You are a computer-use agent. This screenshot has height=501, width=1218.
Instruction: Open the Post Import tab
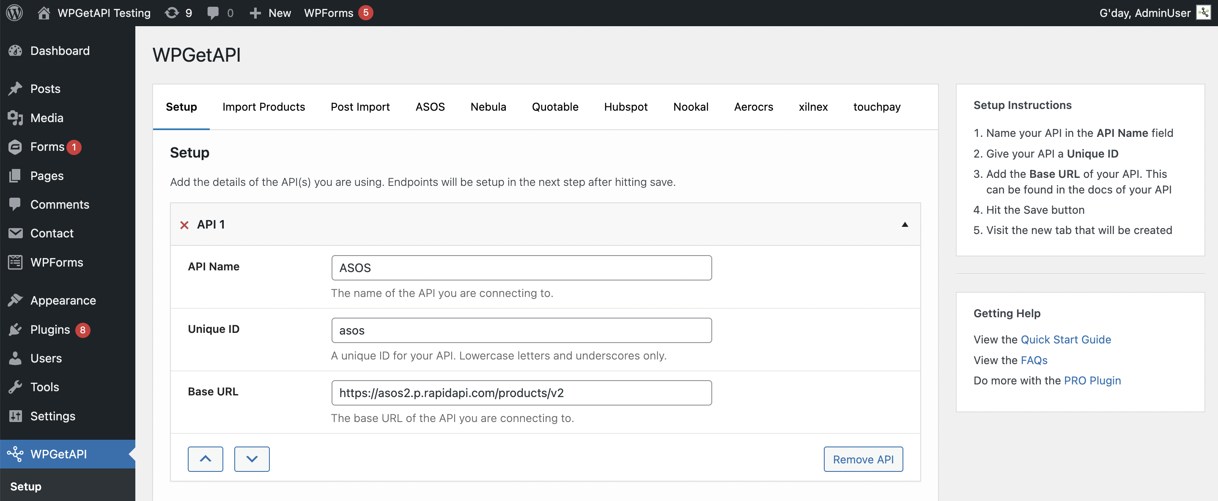point(360,107)
